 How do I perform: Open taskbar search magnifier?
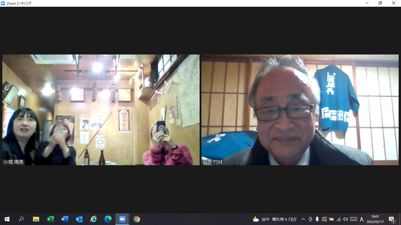(x=21, y=219)
